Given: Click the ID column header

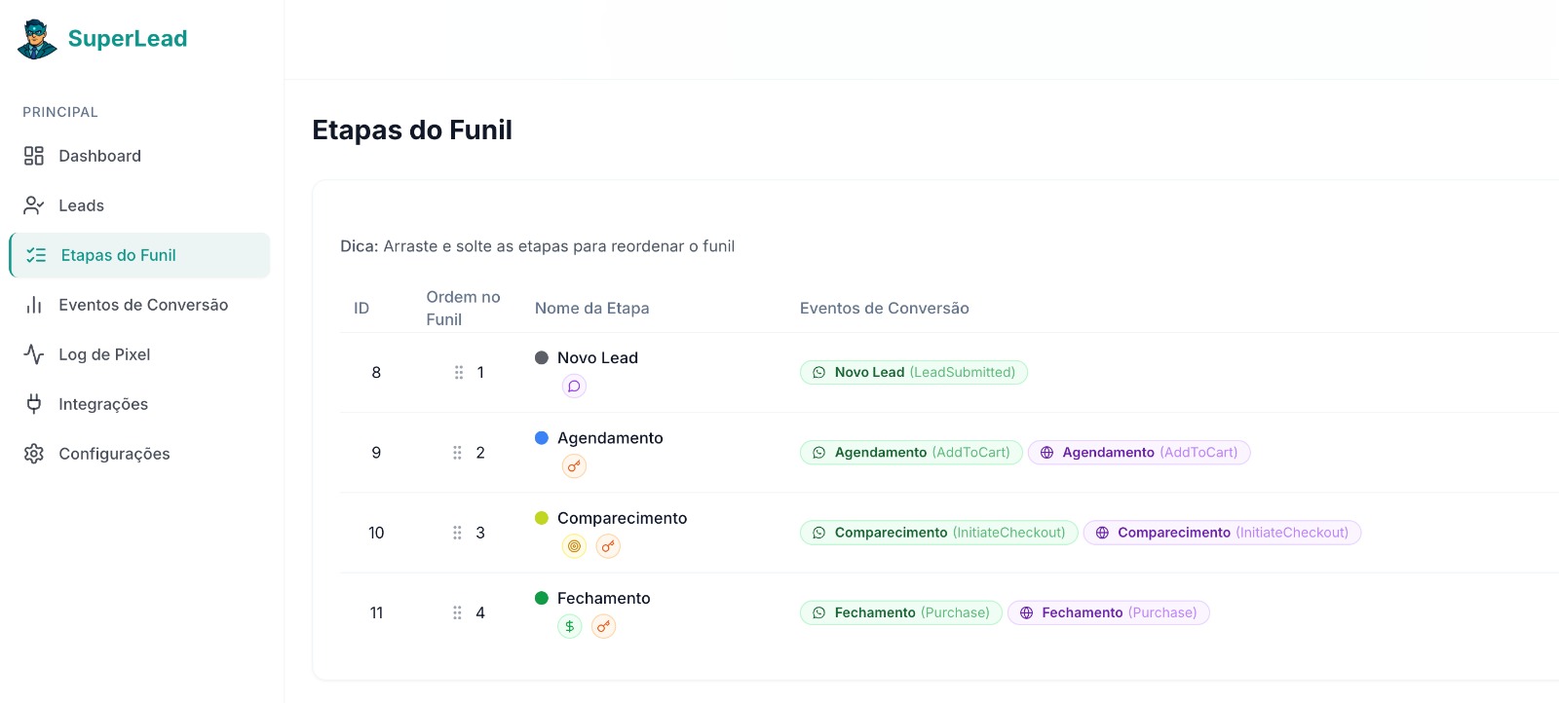Looking at the screenshot, I should click(x=361, y=308).
